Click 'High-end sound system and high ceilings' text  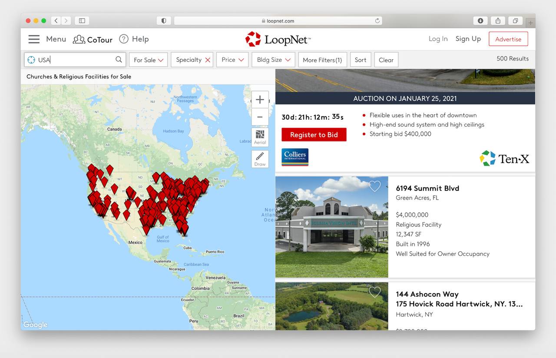427,124
